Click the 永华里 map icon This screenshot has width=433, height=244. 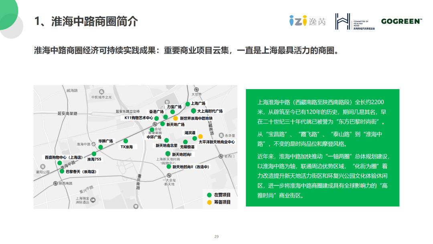tap(221, 135)
